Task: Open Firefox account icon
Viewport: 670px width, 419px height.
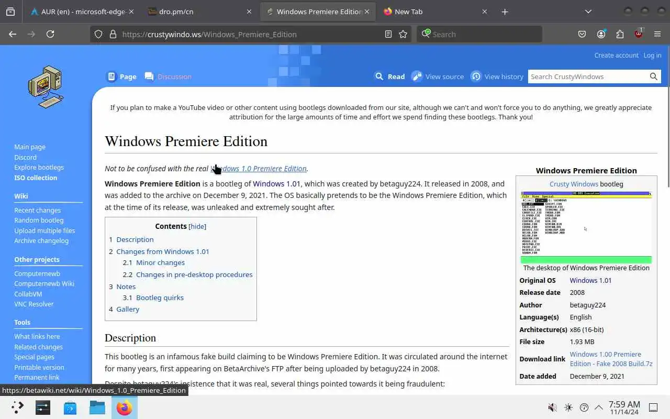Action: click(x=601, y=34)
